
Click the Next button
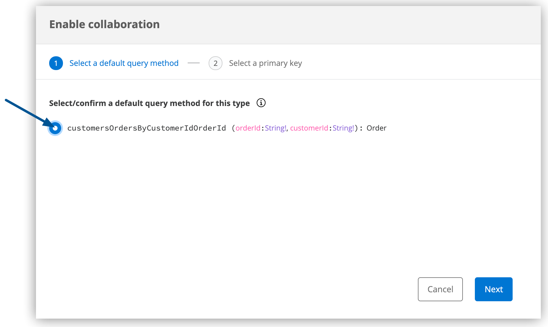pos(493,289)
